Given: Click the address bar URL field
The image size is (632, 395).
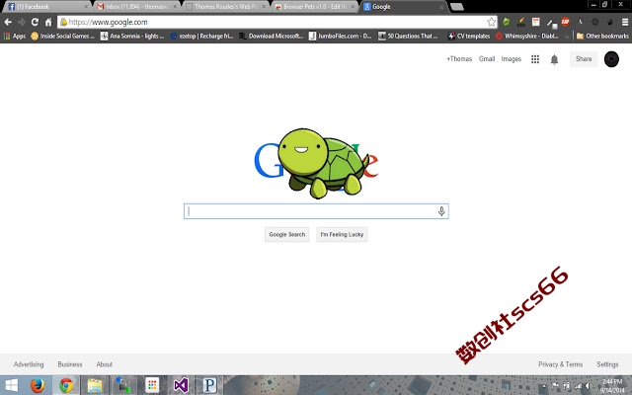Looking at the screenshot, I should [x=276, y=22].
